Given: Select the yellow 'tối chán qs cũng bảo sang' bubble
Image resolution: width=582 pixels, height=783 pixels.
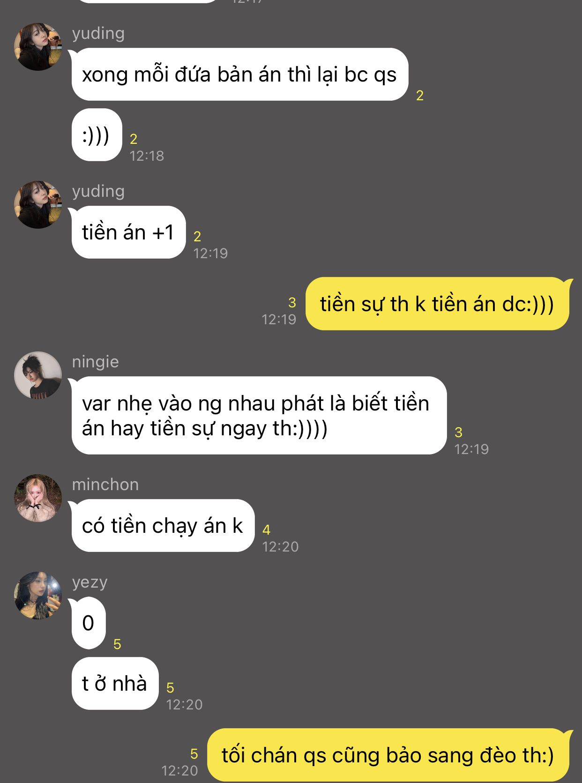Looking at the screenshot, I should (388, 755).
